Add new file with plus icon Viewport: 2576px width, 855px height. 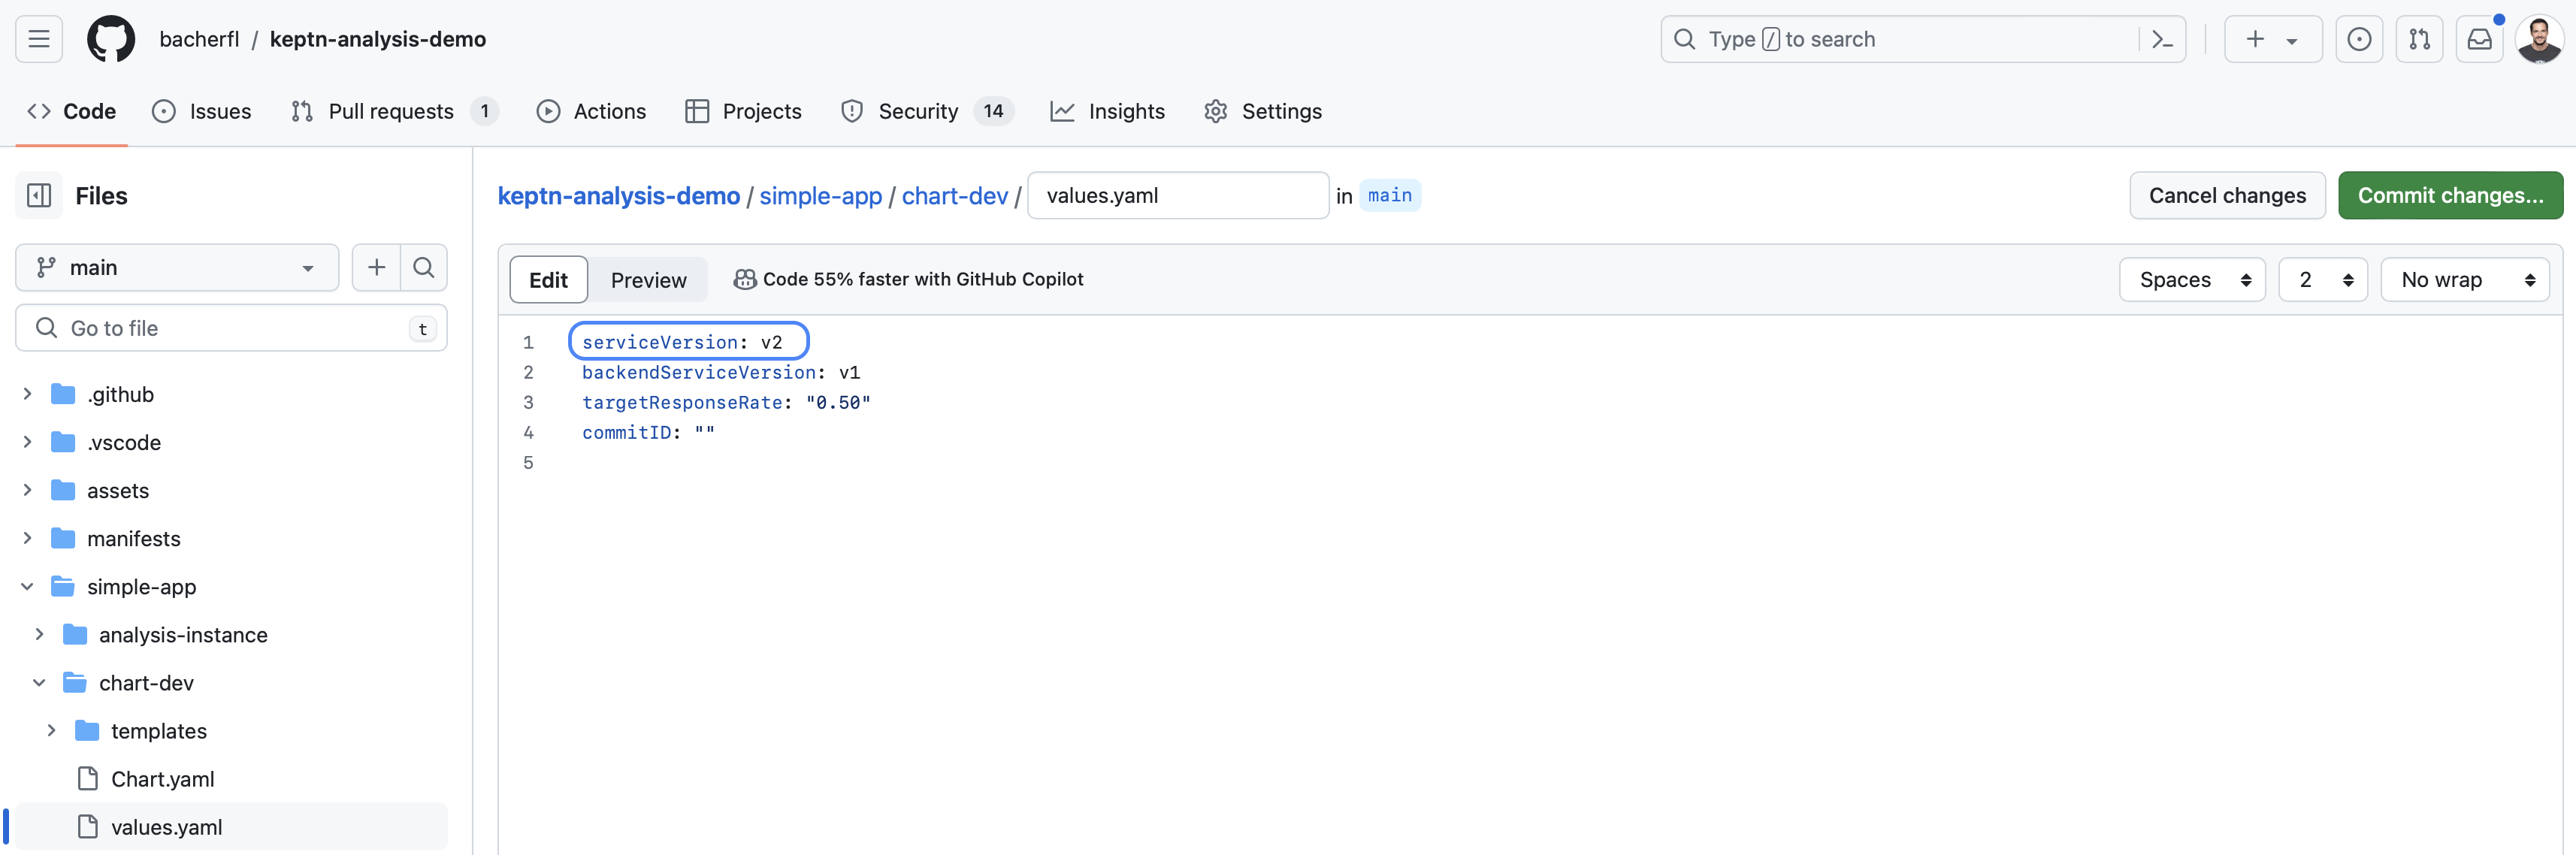[x=376, y=267]
